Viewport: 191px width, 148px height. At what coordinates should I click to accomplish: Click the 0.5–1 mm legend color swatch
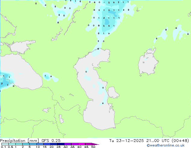pos(12,144)
